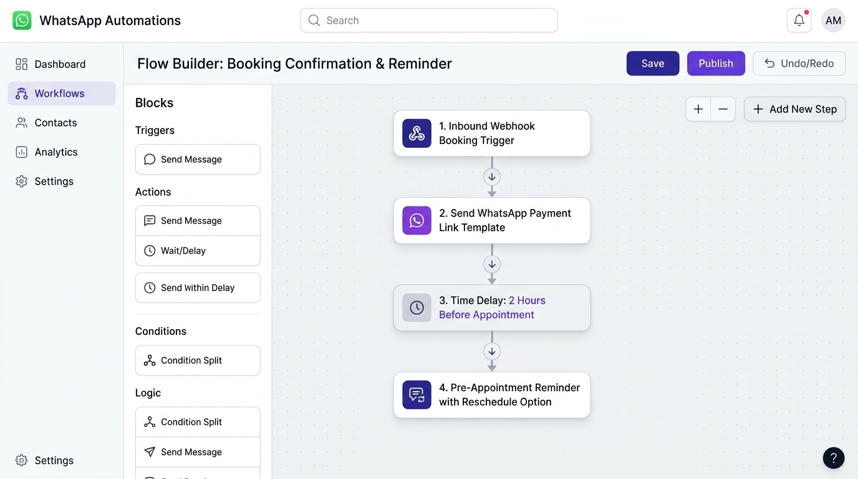Click the clock icon on step 3

(x=417, y=308)
